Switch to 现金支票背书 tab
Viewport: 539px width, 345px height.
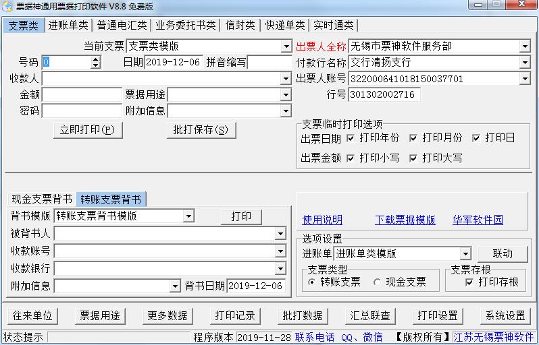tap(42, 199)
